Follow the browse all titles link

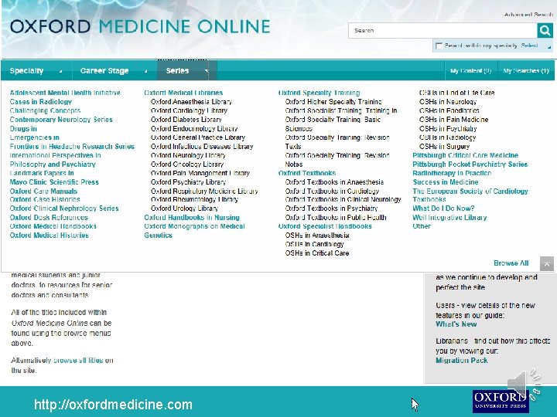click(x=78, y=361)
